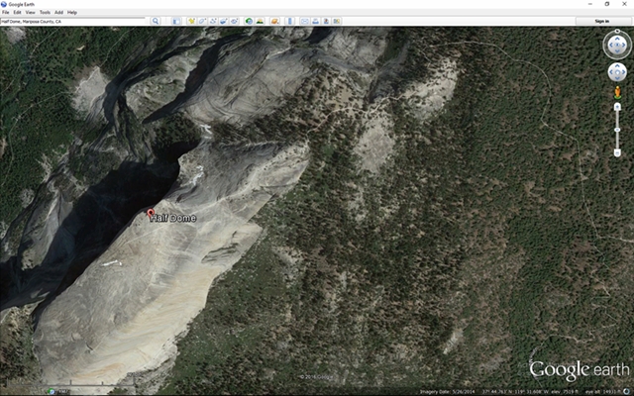
Task: Select the Add Polygon tool
Action: 202,21
